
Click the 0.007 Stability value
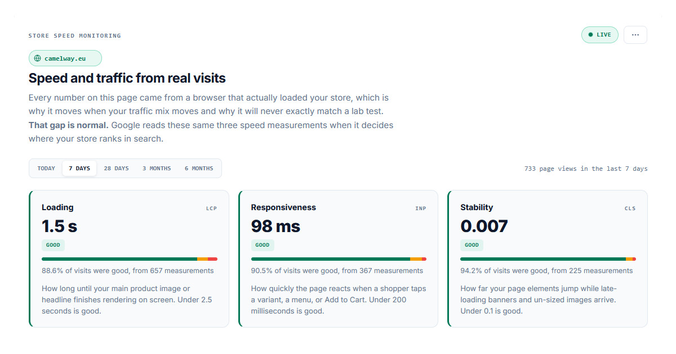[484, 226]
